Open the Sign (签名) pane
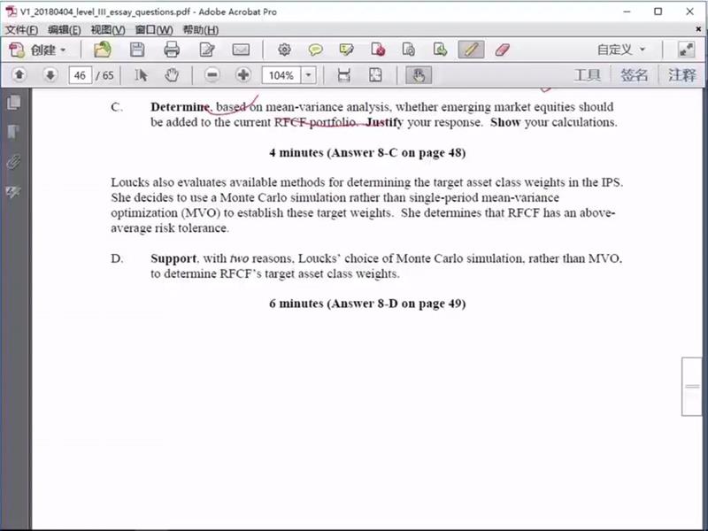Image resolution: width=708 pixels, height=531 pixels. click(x=634, y=75)
